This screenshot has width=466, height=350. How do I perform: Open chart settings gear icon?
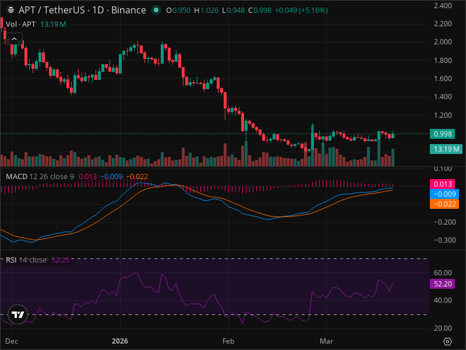click(x=447, y=341)
